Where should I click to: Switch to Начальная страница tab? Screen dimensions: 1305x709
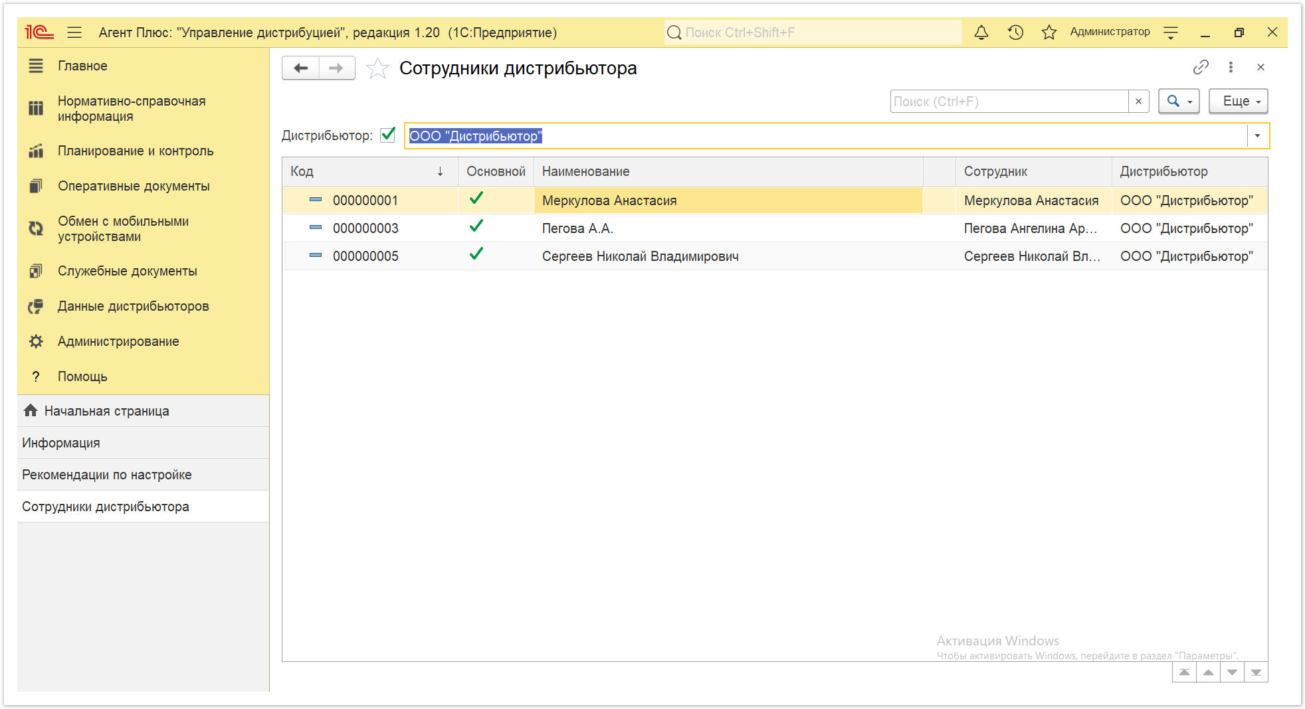(x=143, y=411)
